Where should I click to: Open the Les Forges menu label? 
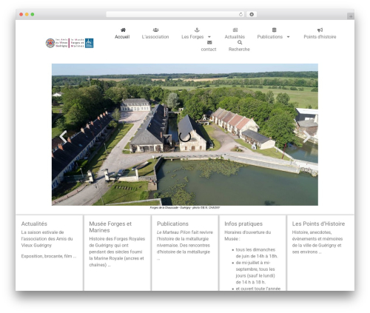(192, 37)
